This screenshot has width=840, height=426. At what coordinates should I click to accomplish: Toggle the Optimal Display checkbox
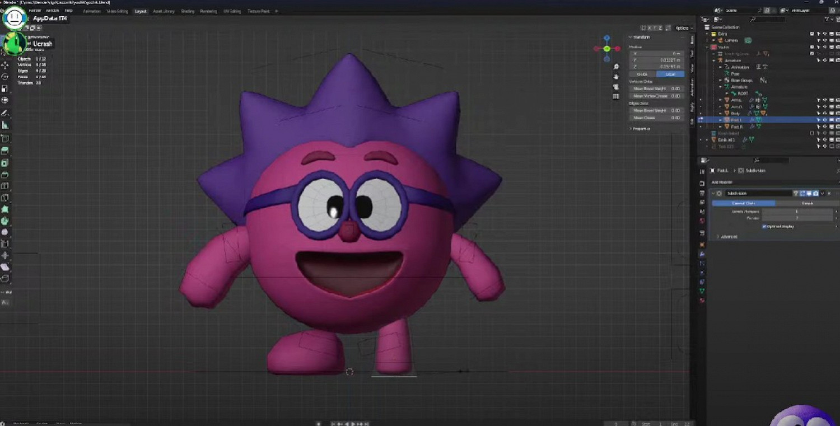[764, 226]
